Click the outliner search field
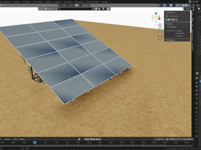 (x=75, y=9)
